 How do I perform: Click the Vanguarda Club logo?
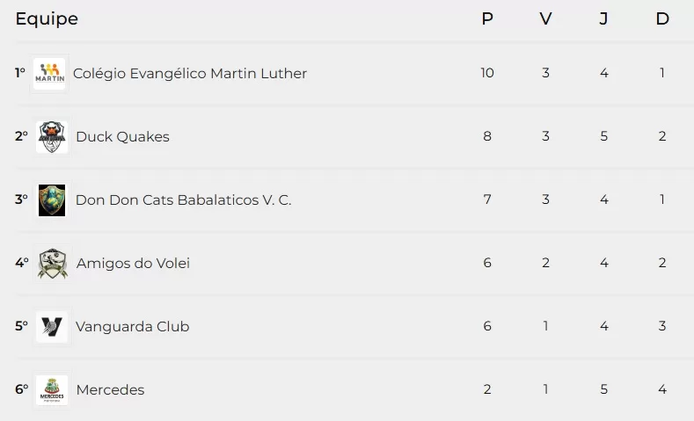(x=52, y=327)
